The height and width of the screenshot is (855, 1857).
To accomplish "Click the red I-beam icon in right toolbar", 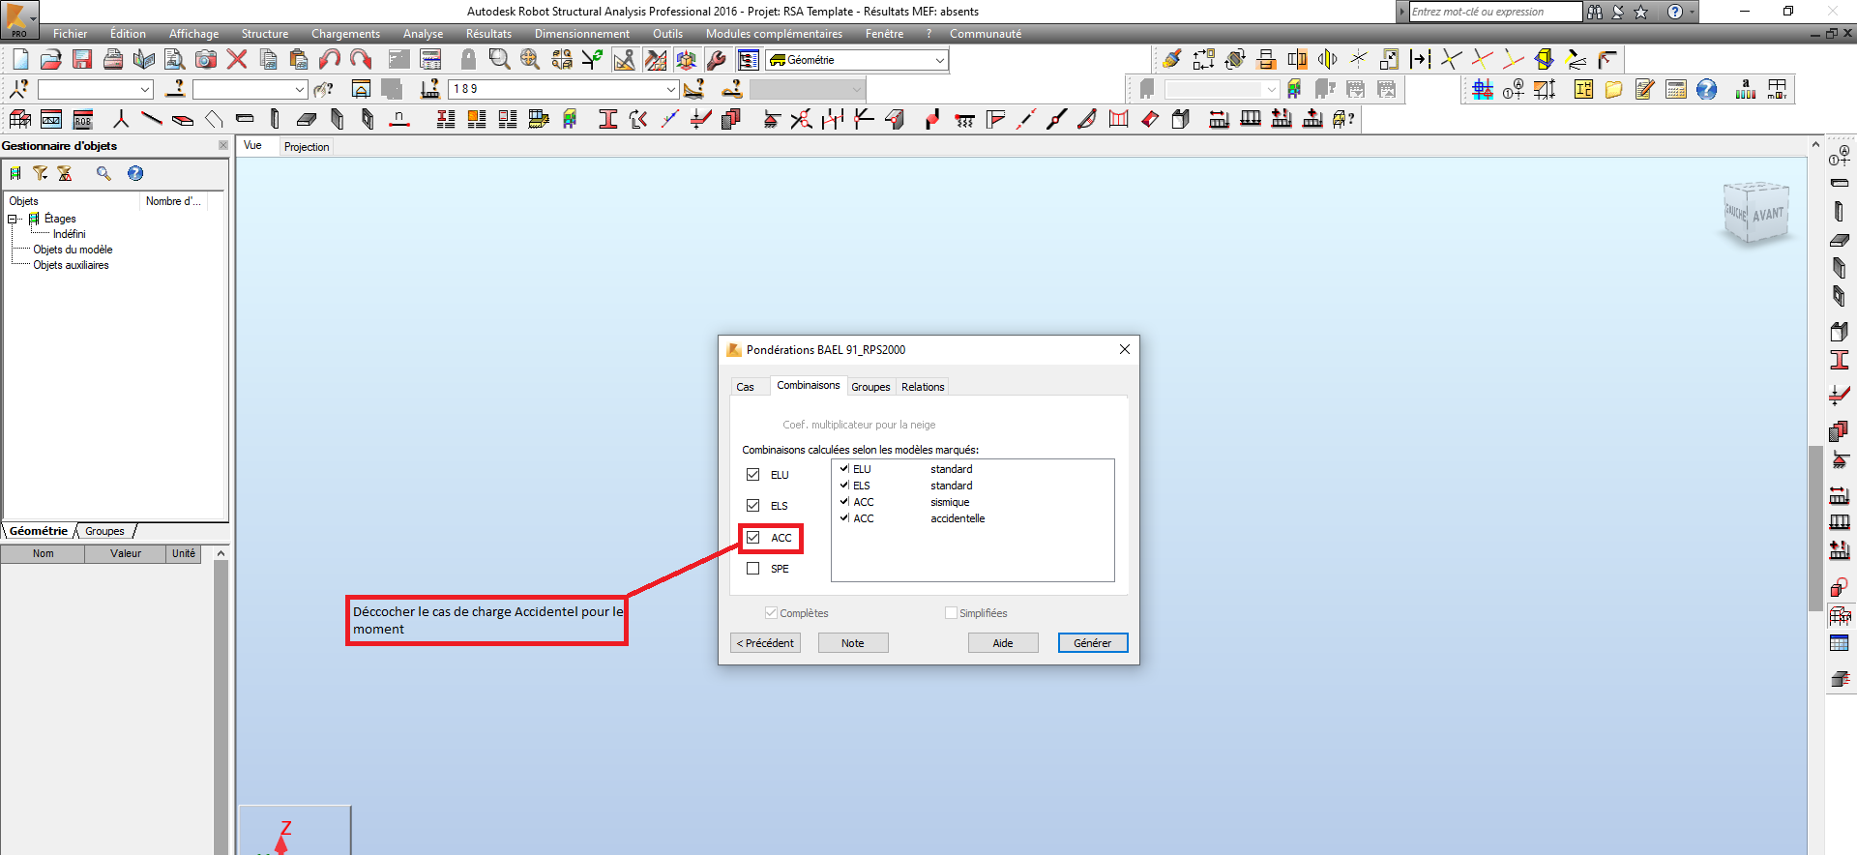I will coord(1840,360).
